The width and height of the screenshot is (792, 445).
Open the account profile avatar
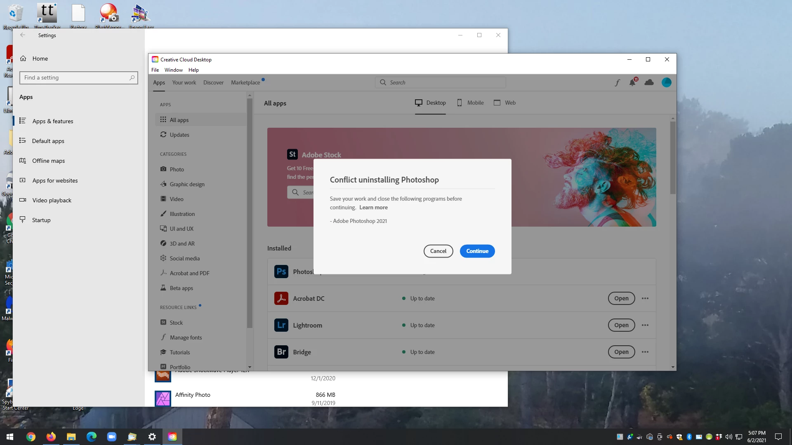pyautogui.click(x=666, y=82)
